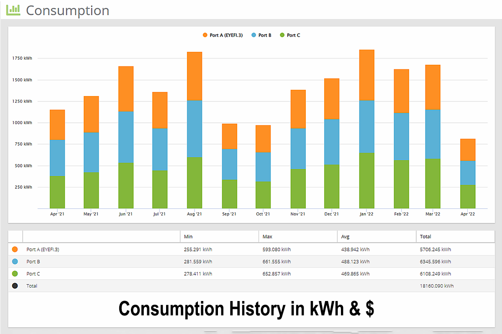Click the Consumption bar chart icon

(x=13, y=10)
